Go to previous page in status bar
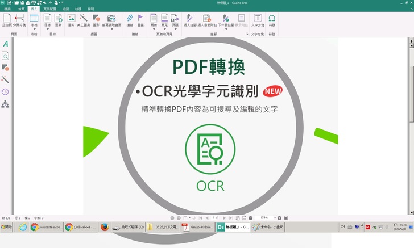414x248 pixels. click(x=207, y=218)
